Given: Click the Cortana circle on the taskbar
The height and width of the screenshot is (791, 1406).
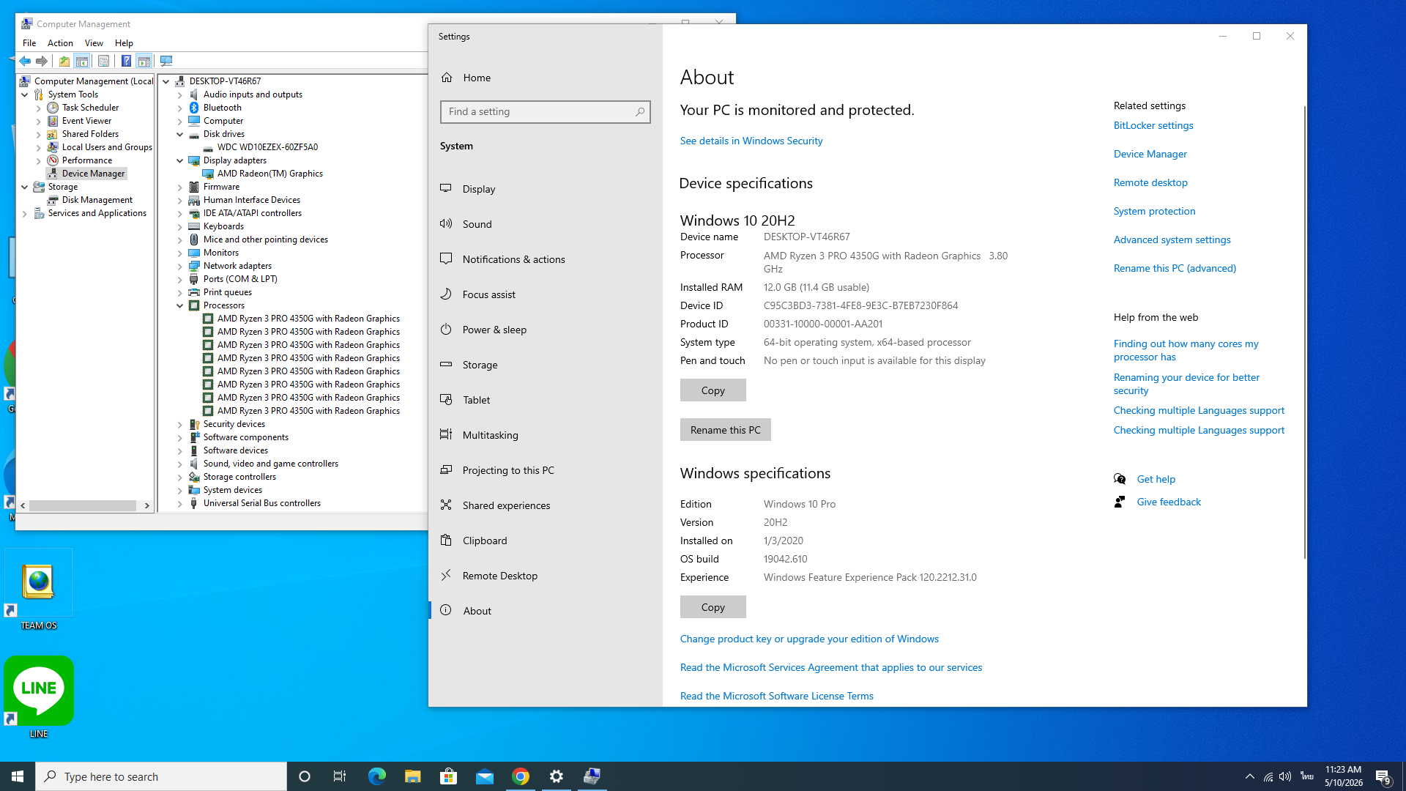Looking at the screenshot, I should (x=305, y=776).
